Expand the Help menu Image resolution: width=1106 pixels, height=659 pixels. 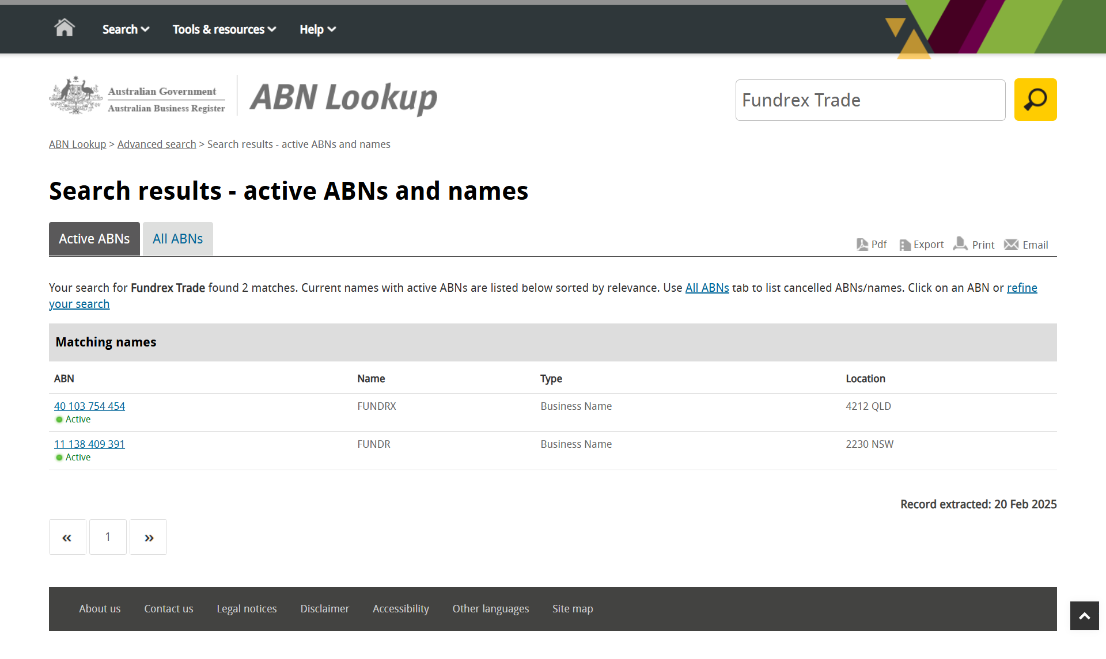pos(317,29)
